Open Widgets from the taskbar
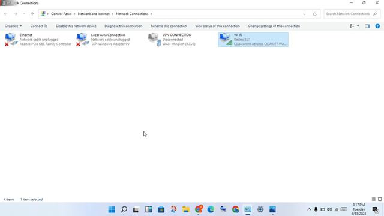This screenshot has height=216, width=384. (149, 209)
